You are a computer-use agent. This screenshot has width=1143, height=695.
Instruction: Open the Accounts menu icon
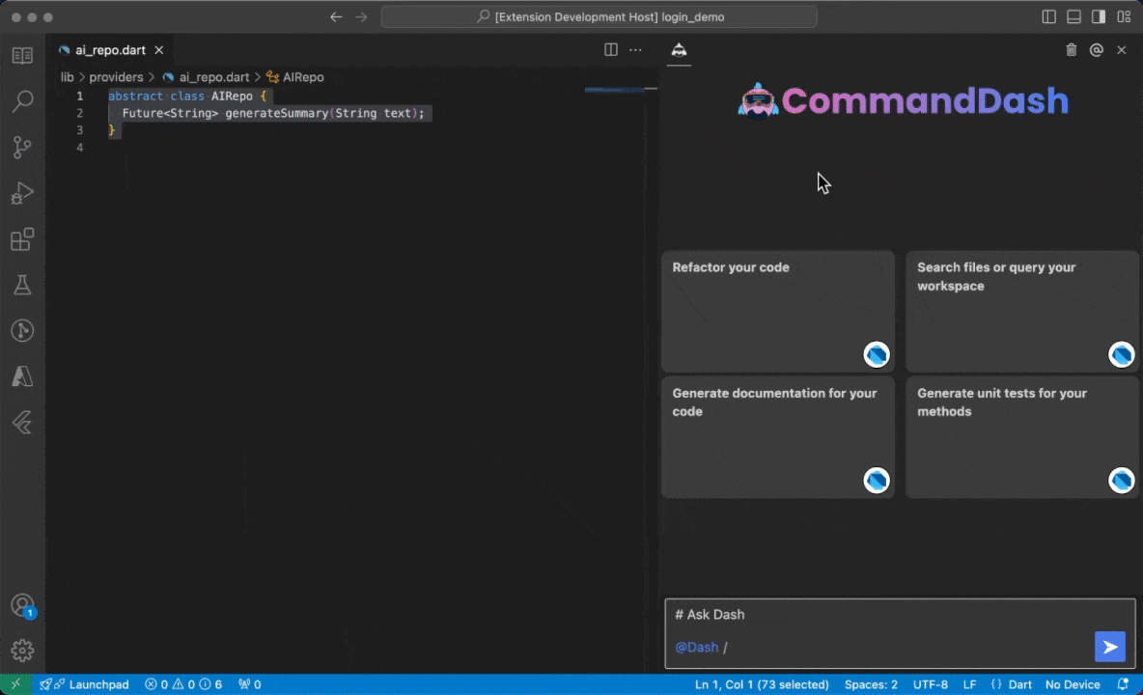click(22, 605)
